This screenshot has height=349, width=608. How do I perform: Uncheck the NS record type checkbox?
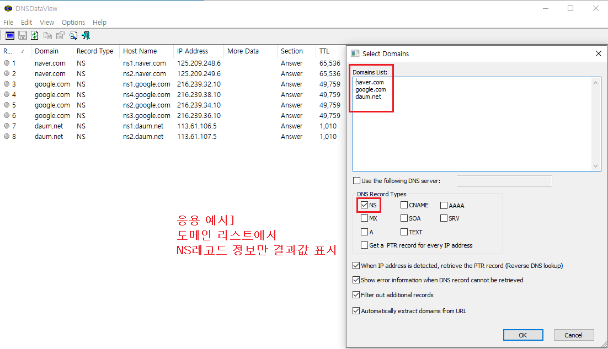364,205
